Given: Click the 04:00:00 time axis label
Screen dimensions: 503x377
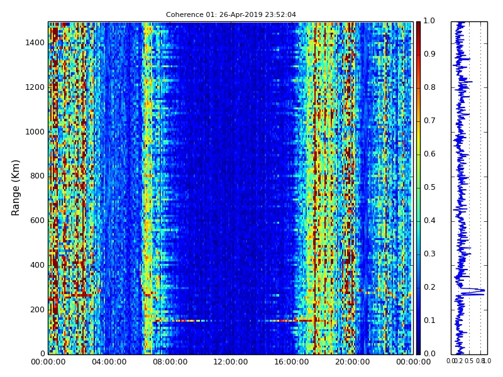Looking at the screenshot, I should pyautogui.click(x=109, y=363).
